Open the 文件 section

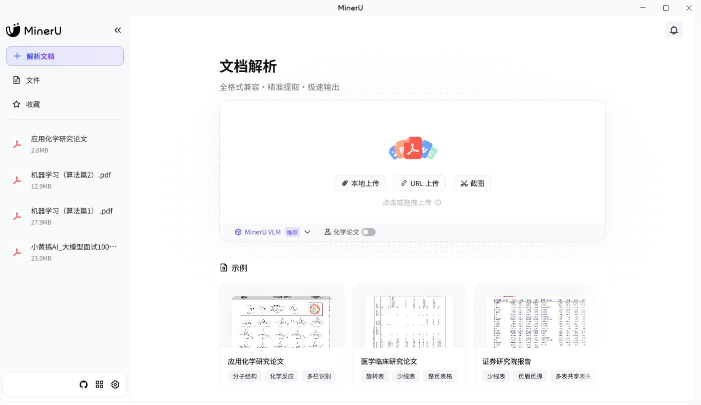(65, 80)
